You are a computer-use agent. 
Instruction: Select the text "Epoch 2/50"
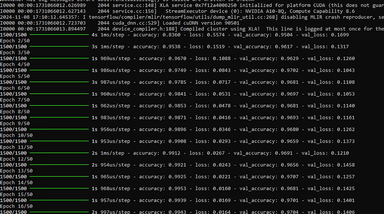click(15, 41)
